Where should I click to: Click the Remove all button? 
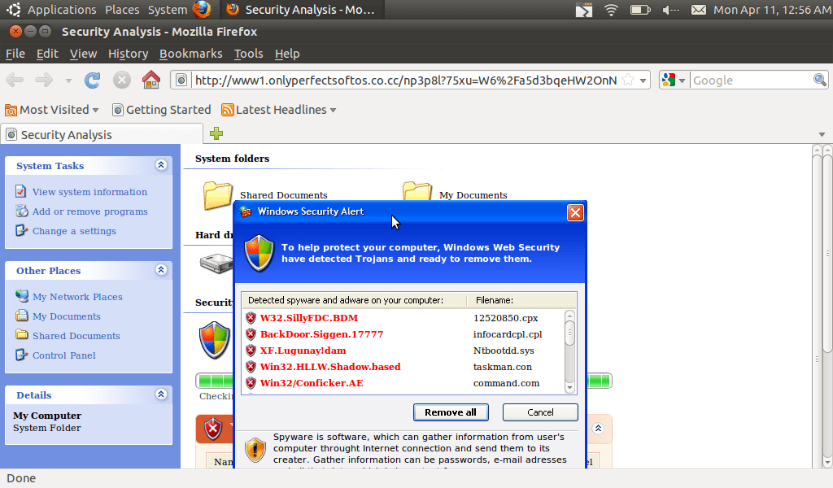point(451,412)
